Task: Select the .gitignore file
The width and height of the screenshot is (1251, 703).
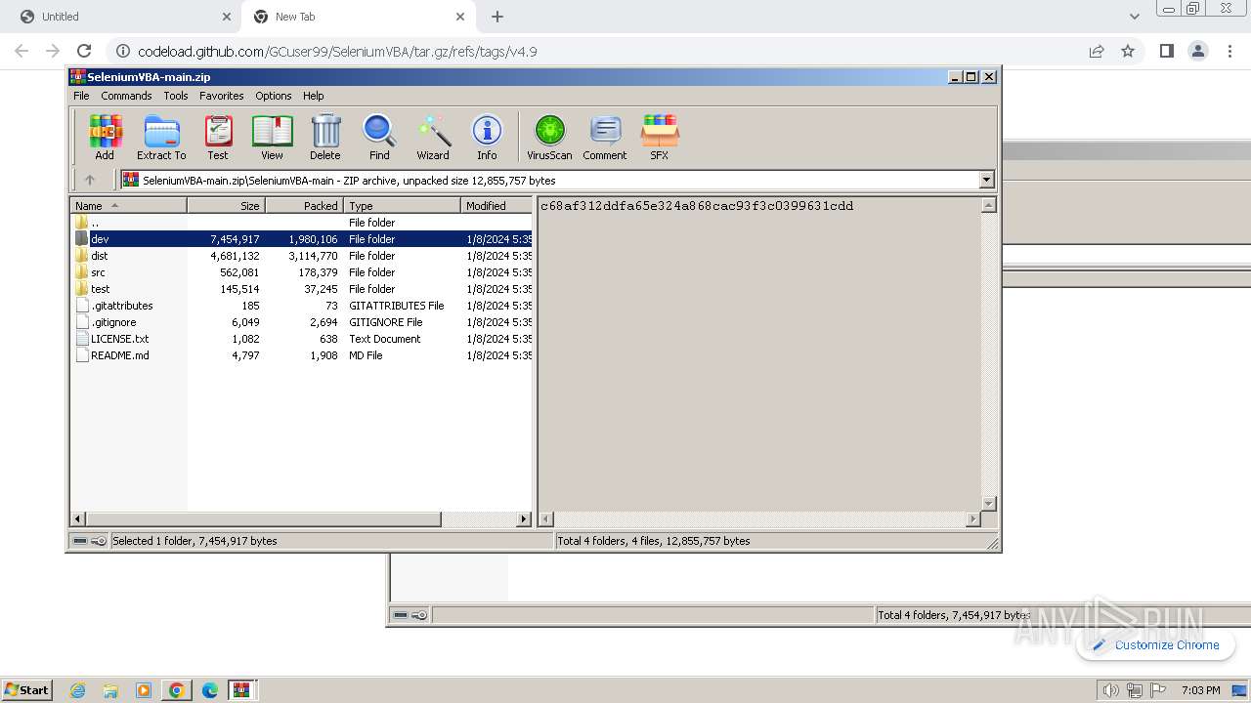Action: [x=301, y=322]
